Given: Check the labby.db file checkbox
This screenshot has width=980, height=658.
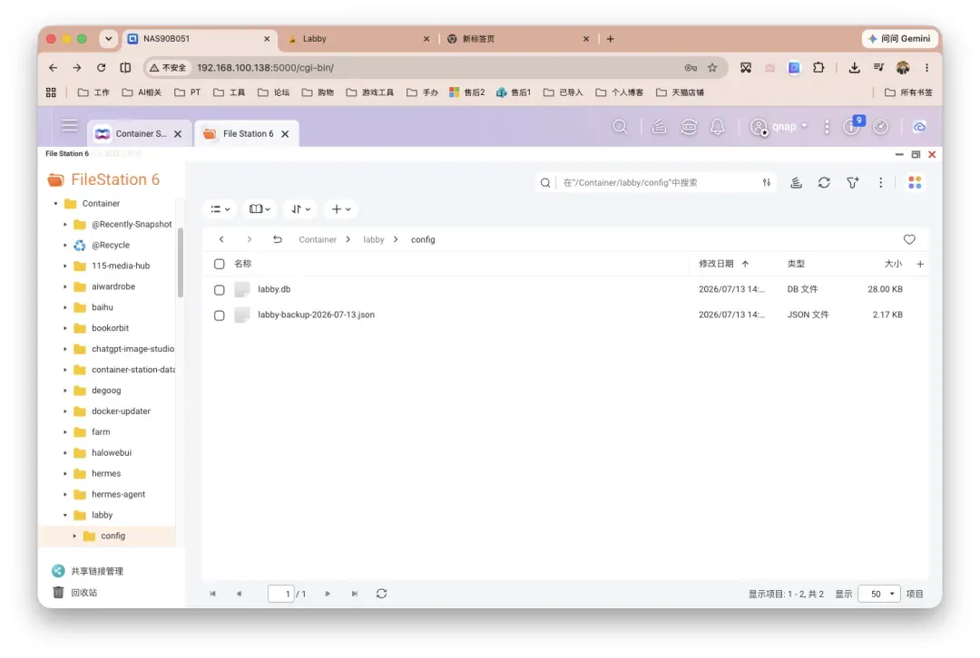Looking at the screenshot, I should tap(219, 290).
